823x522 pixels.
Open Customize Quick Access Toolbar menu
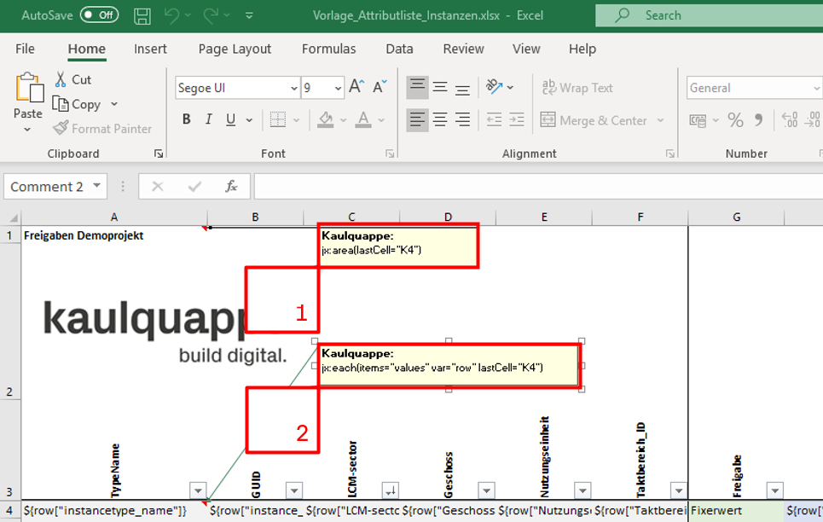[249, 15]
